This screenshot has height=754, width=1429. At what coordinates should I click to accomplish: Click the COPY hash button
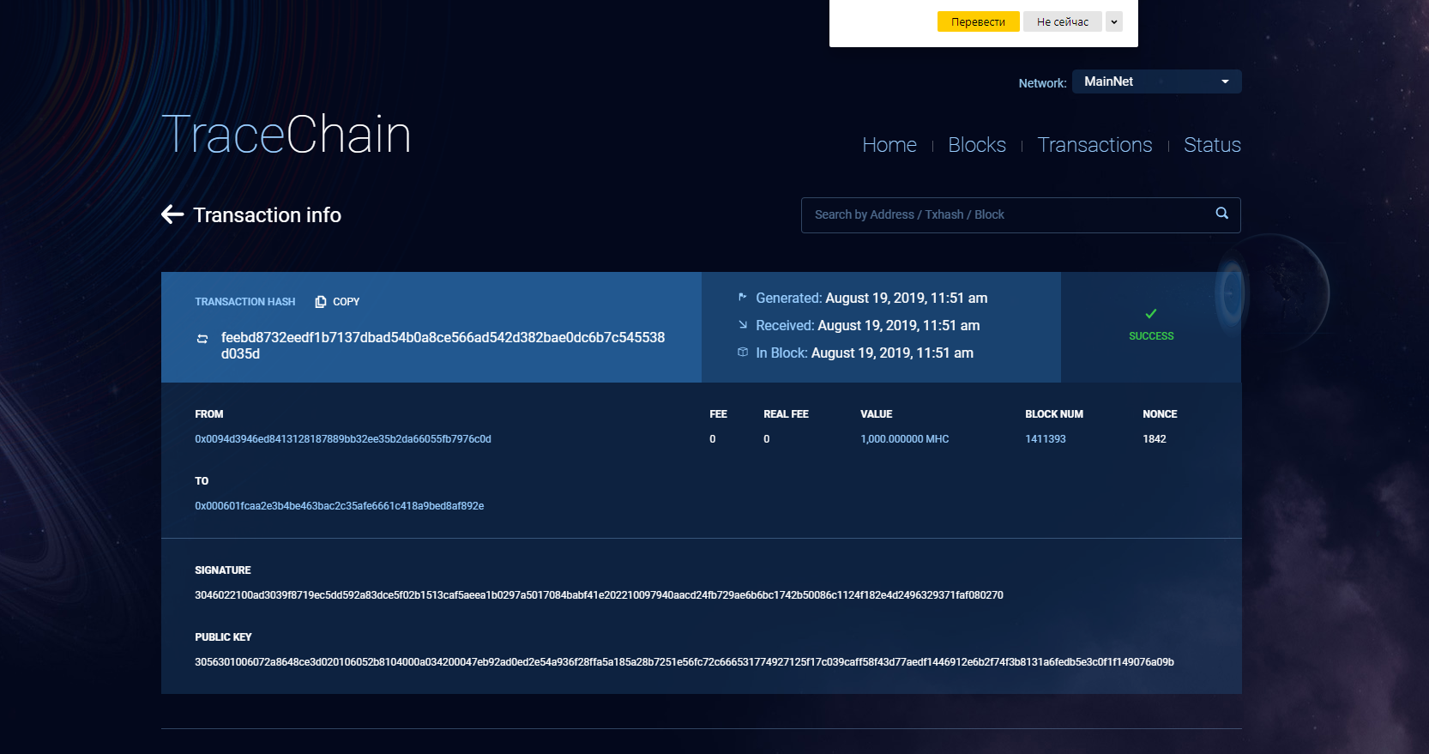pos(337,302)
